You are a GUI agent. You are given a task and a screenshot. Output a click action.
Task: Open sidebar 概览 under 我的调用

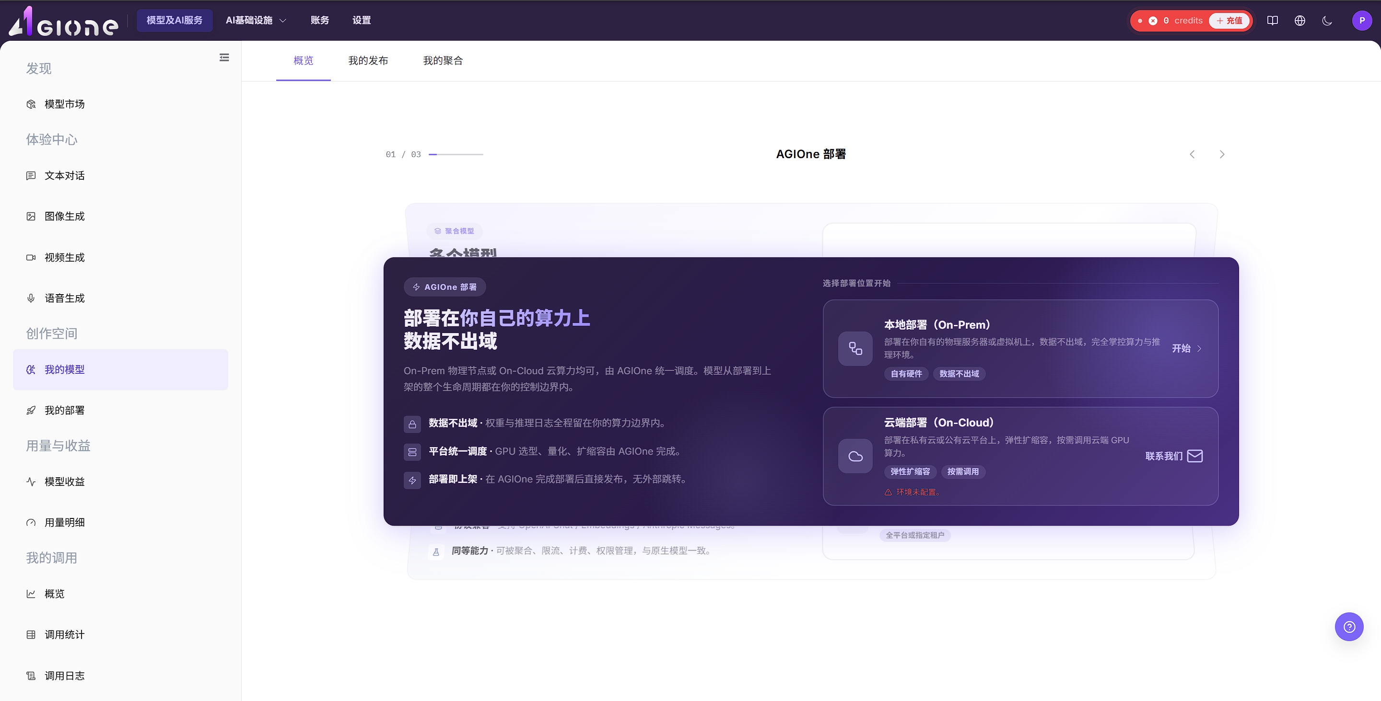[121, 594]
